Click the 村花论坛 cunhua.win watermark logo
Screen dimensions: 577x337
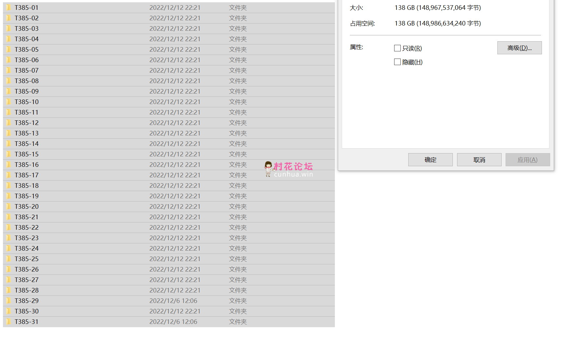click(288, 168)
